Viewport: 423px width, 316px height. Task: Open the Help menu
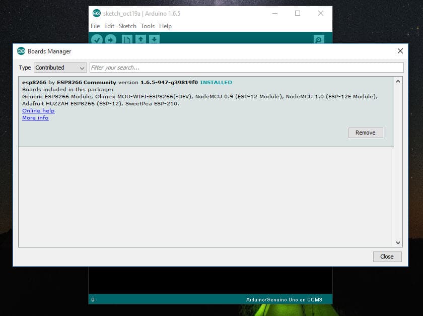pos(165,26)
